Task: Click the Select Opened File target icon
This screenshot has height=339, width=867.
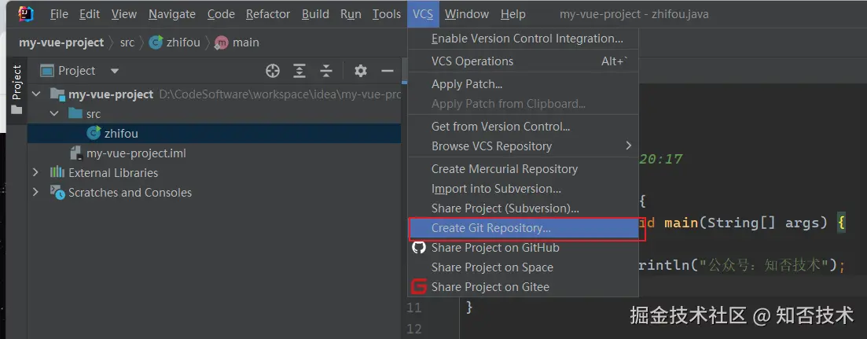Action: pos(273,71)
